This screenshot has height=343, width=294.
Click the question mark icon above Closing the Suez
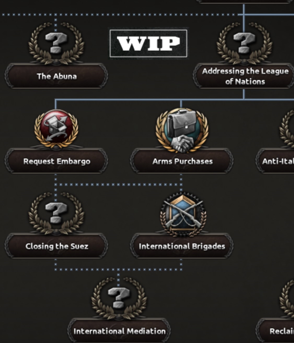[56, 213]
